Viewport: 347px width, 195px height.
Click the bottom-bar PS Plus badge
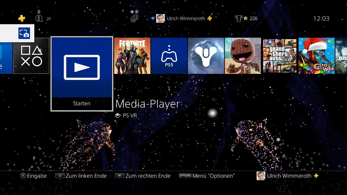coord(316,176)
